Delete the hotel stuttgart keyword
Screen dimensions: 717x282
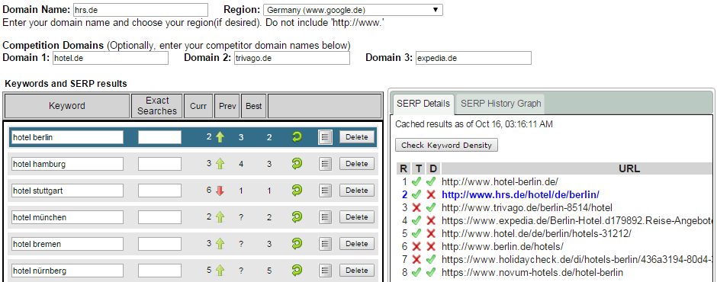(x=357, y=190)
